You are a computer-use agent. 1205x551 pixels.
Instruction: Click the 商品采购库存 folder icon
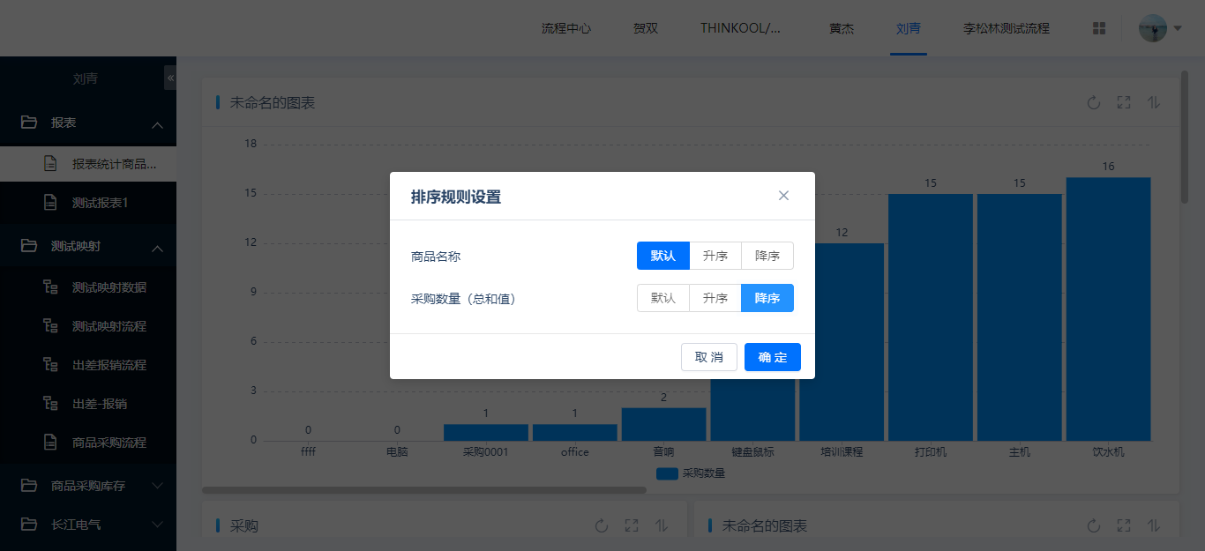point(29,486)
